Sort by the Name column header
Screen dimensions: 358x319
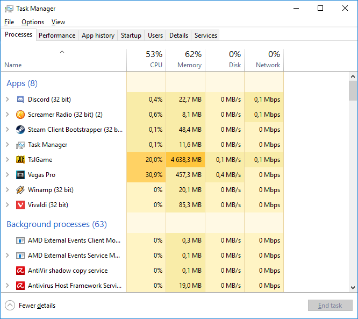[63, 60]
